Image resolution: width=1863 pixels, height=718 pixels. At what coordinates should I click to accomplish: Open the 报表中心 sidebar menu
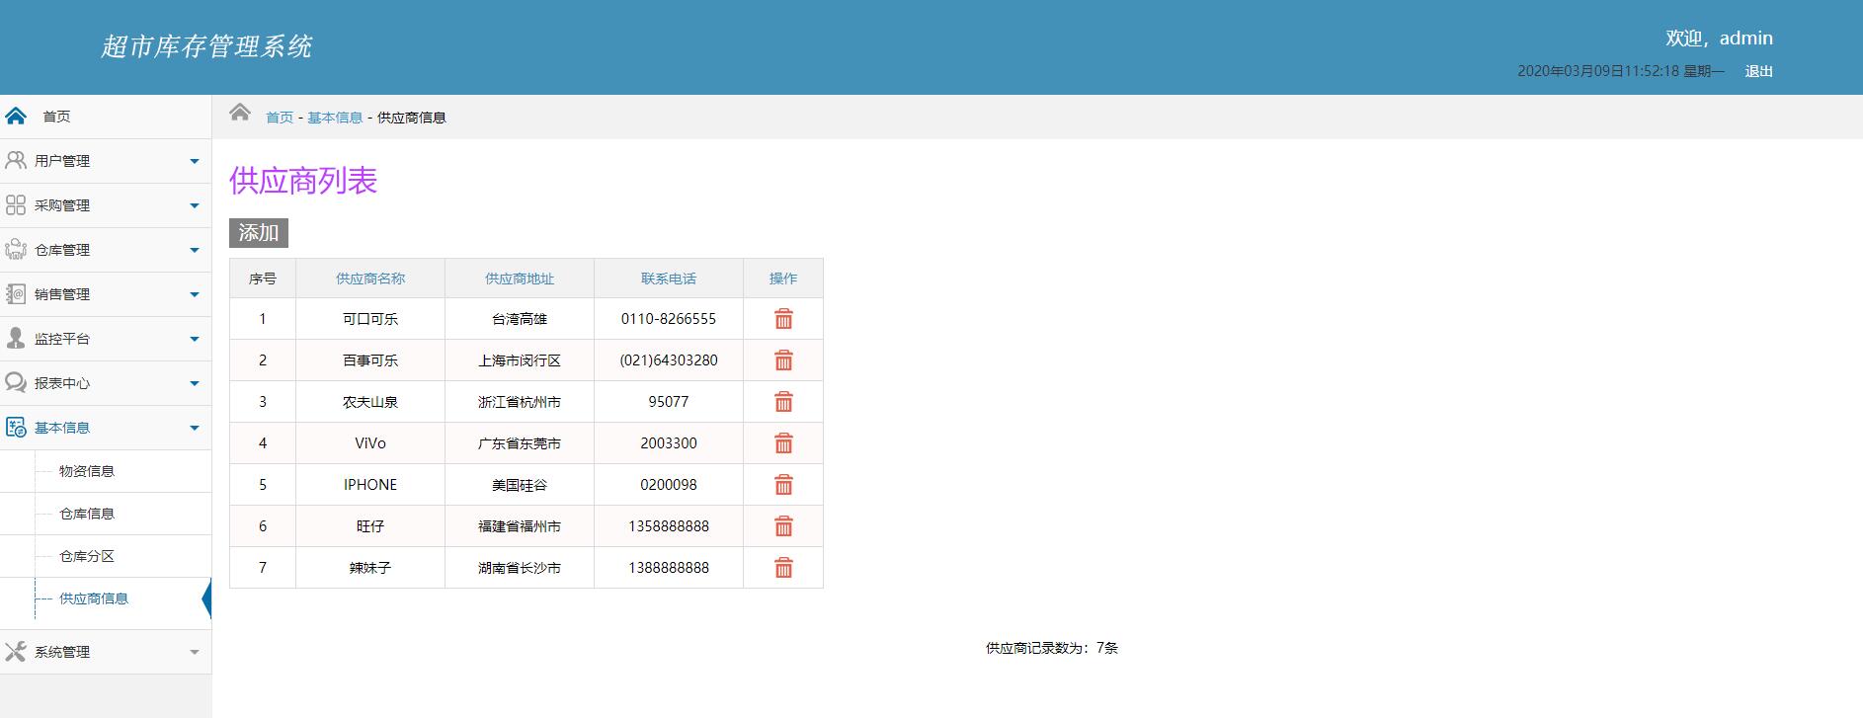(62, 383)
